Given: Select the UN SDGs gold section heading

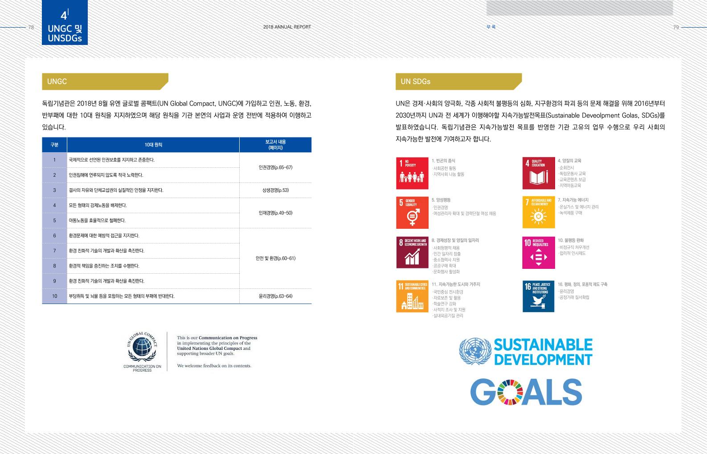Looking at the screenshot, I should click(459, 81).
